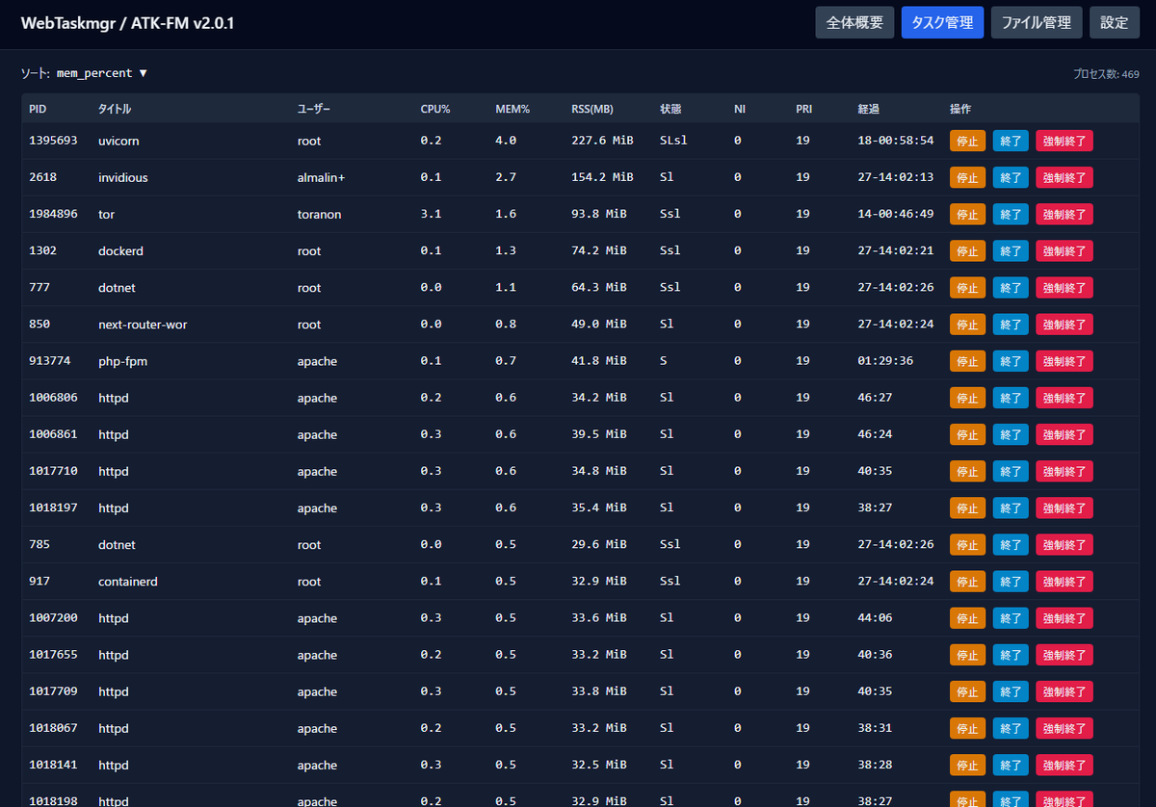Force kill httpd PID 1017710 with 強制終了
Screen dimensions: 1156x807
[x=1064, y=471]
